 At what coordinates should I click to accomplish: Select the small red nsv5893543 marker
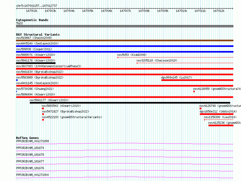coord(43,108)
